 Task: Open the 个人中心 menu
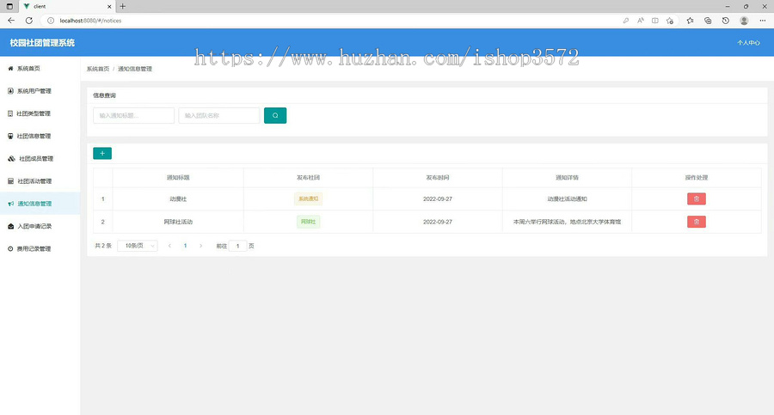(748, 43)
